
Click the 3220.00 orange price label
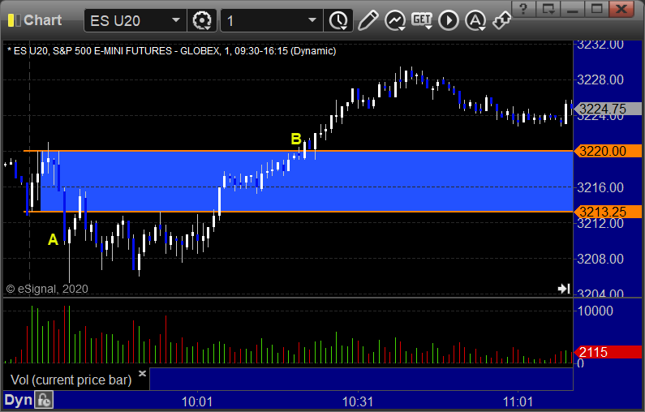point(608,151)
